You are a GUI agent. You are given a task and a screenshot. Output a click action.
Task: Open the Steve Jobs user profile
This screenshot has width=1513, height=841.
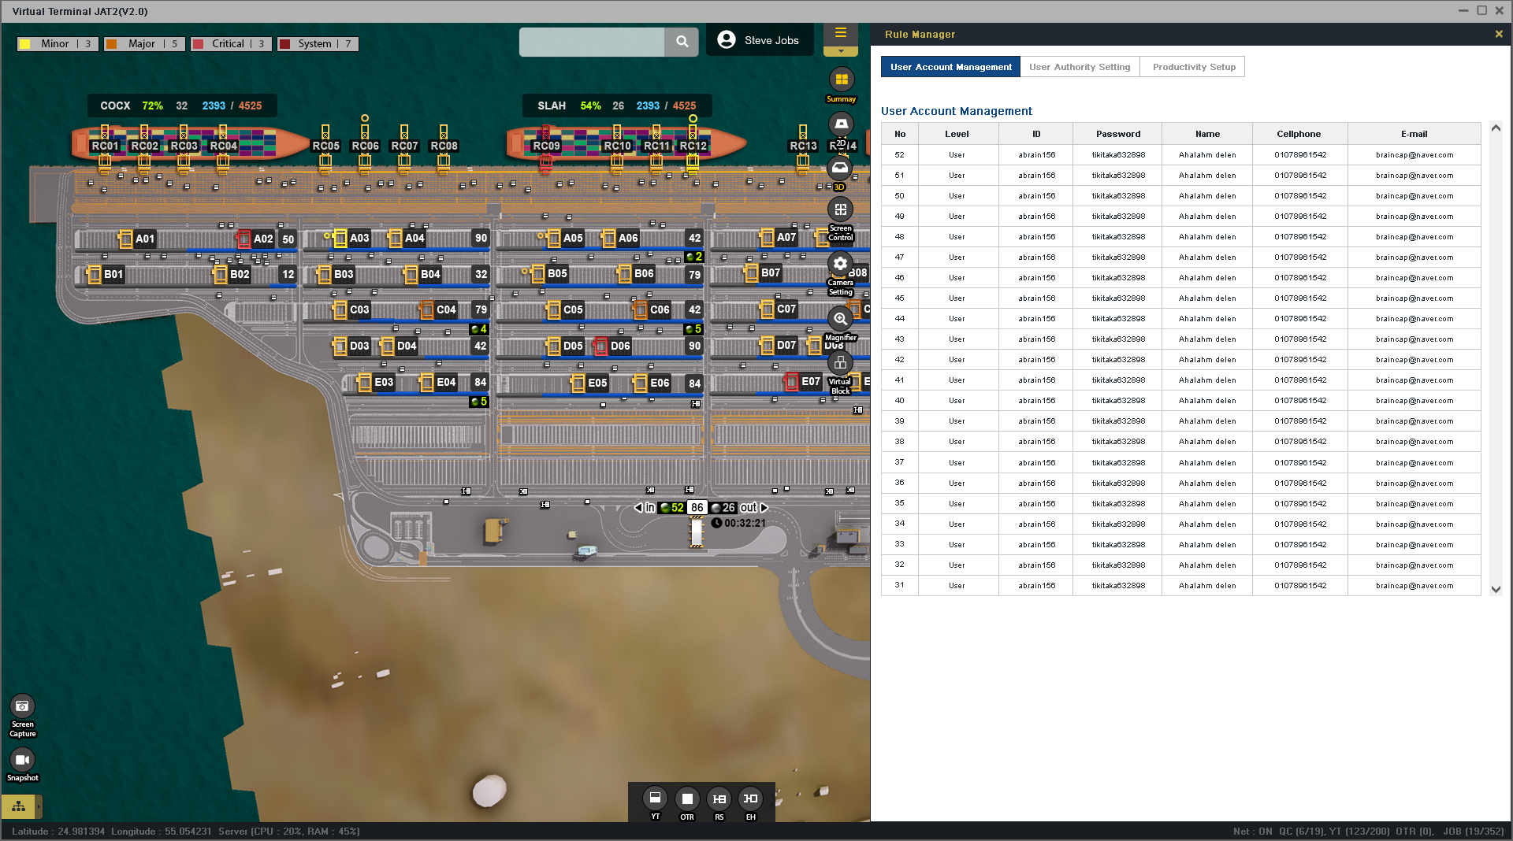click(760, 40)
